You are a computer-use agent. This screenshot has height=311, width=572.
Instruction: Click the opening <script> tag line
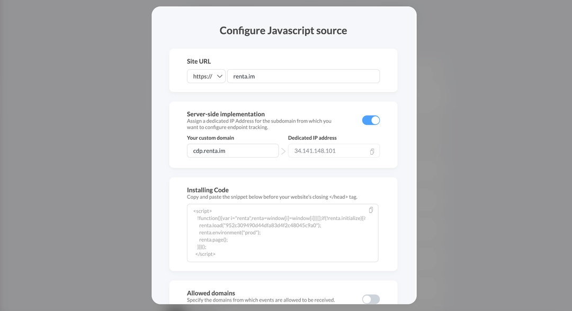point(202,211)
